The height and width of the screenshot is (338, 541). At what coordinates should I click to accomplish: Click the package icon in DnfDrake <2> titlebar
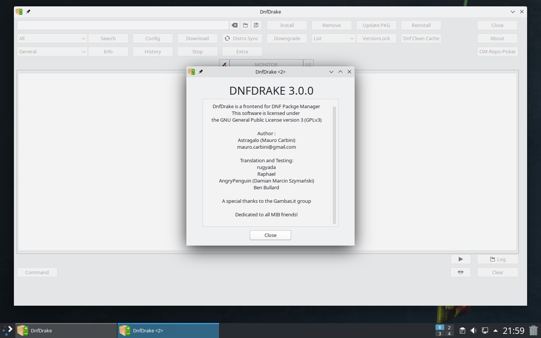tap(192, 72)
